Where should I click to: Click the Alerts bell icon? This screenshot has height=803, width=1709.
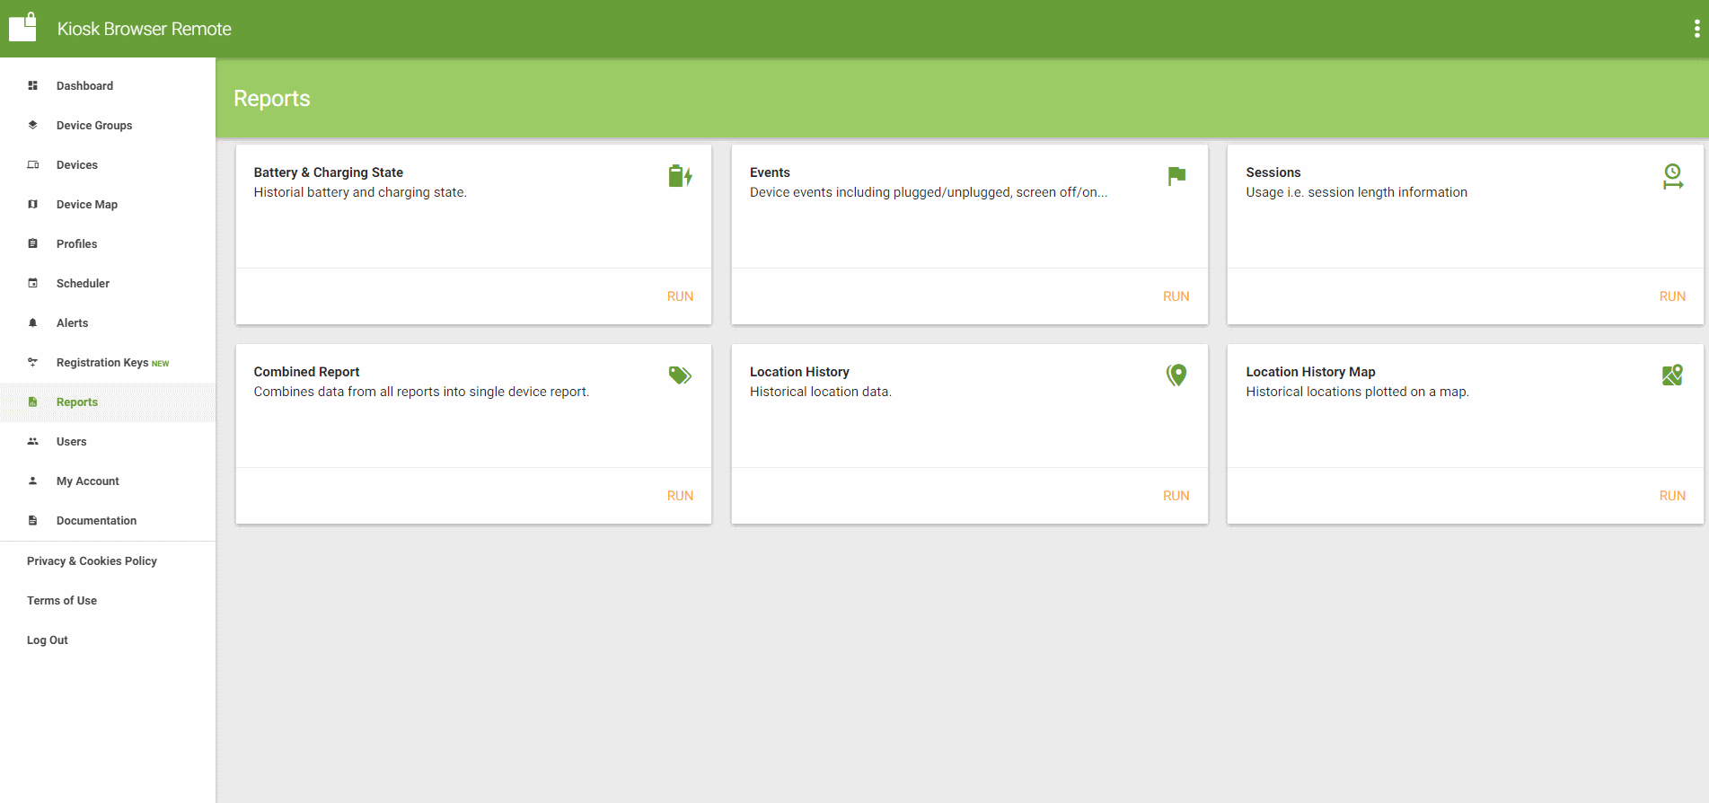point(33,322)
